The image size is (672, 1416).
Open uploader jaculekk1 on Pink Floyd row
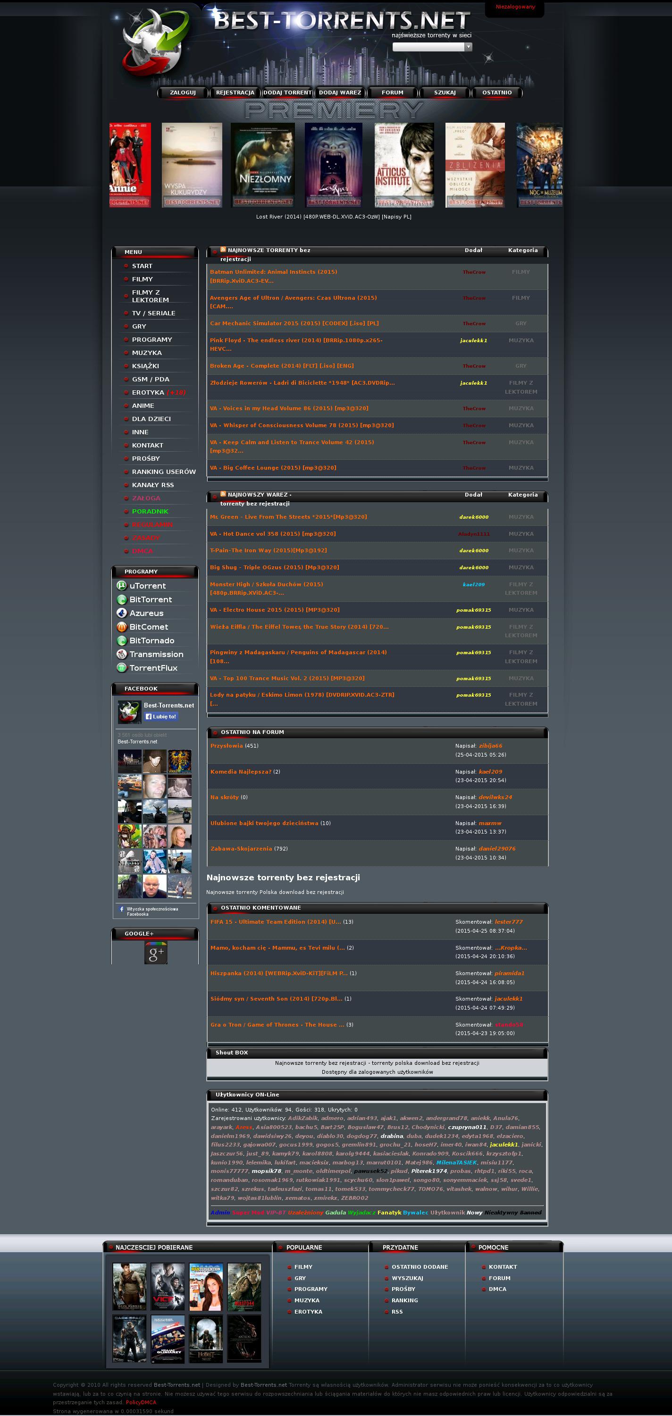[x=474, y=340]
